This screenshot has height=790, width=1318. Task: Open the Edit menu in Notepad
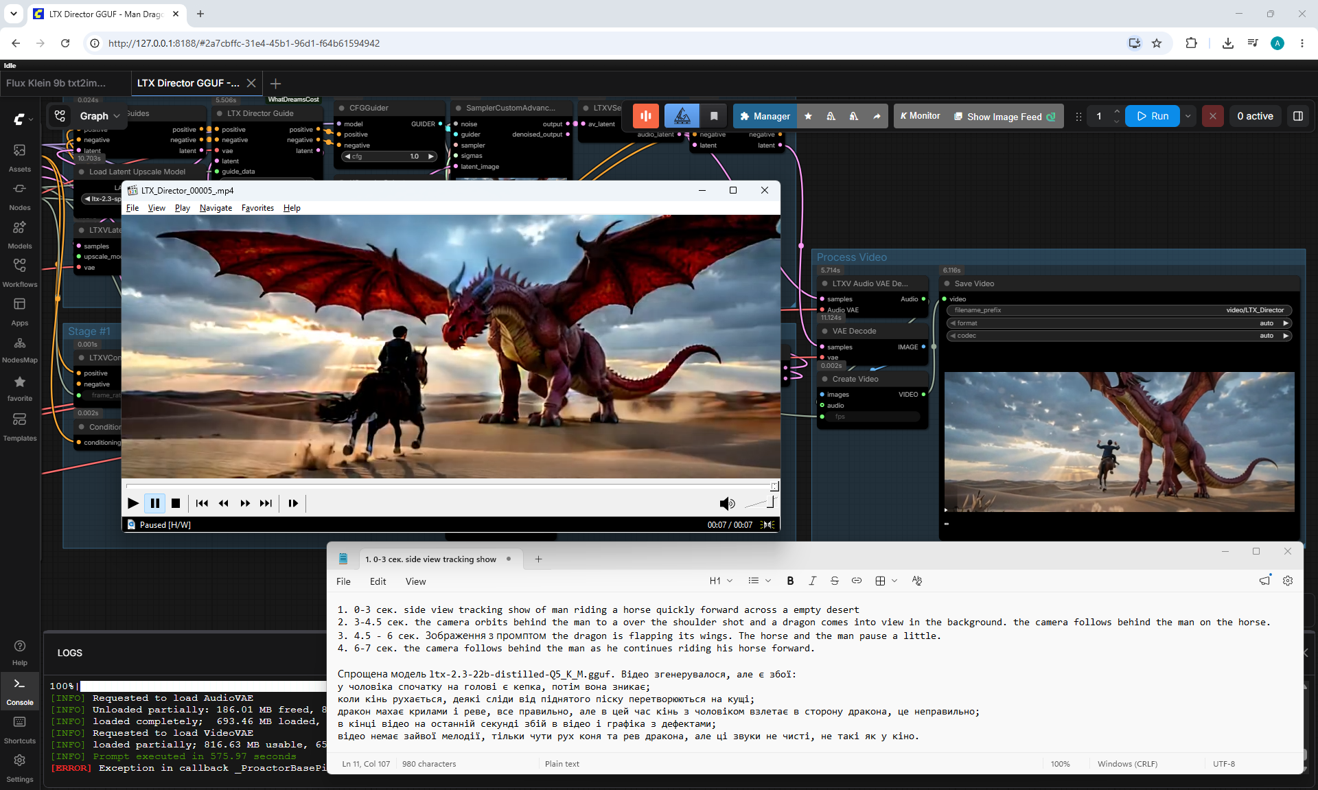coord(378,581)
